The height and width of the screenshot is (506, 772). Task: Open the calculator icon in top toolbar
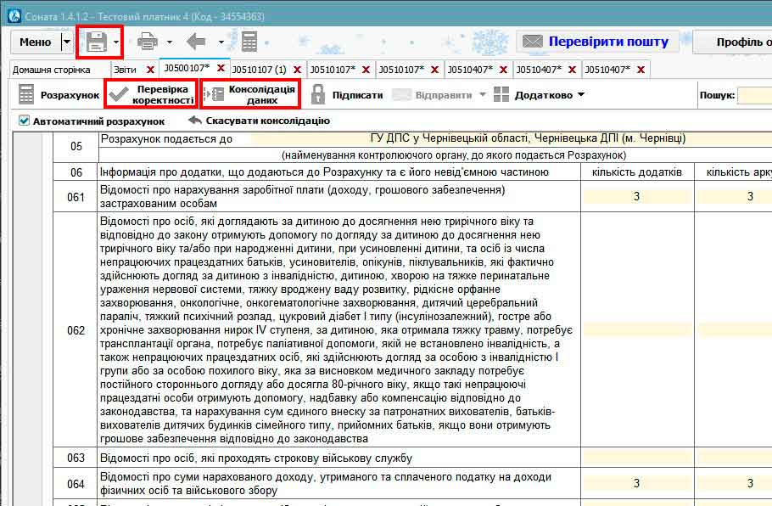[249, 42]
